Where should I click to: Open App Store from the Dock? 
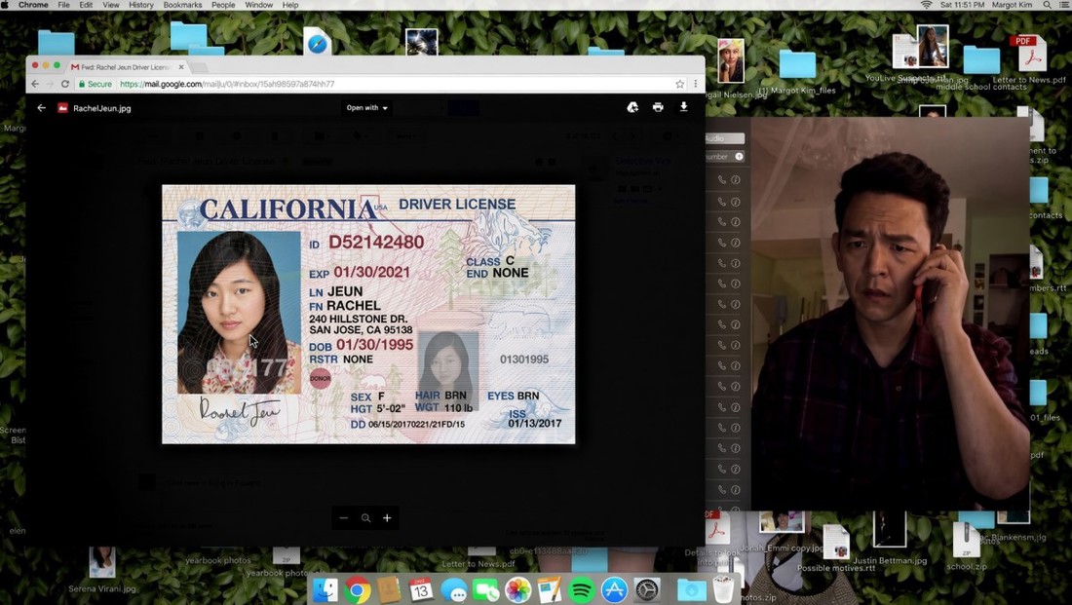[x=614, y=589]
